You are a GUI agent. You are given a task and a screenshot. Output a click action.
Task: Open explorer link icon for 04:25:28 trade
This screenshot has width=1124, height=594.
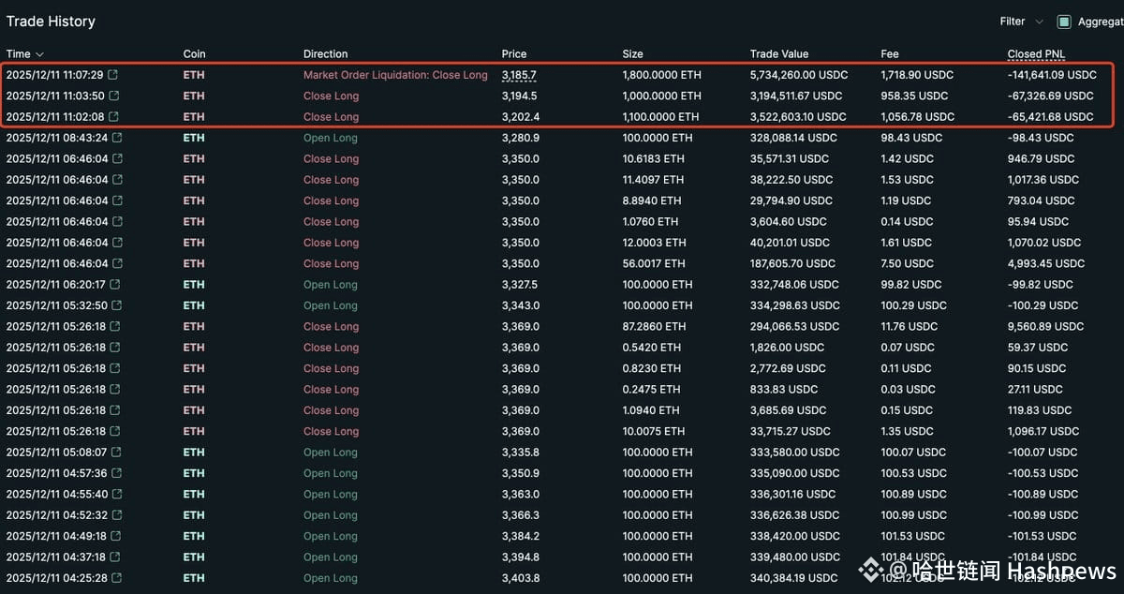[114, 578]
